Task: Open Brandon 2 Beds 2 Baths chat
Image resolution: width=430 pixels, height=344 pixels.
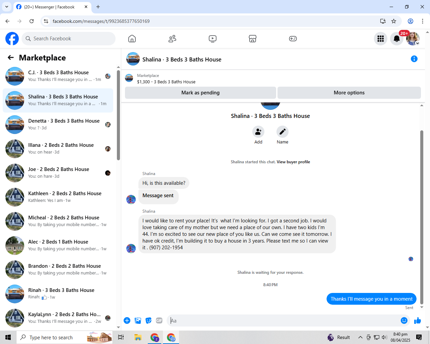Action: tap(58, 270)
